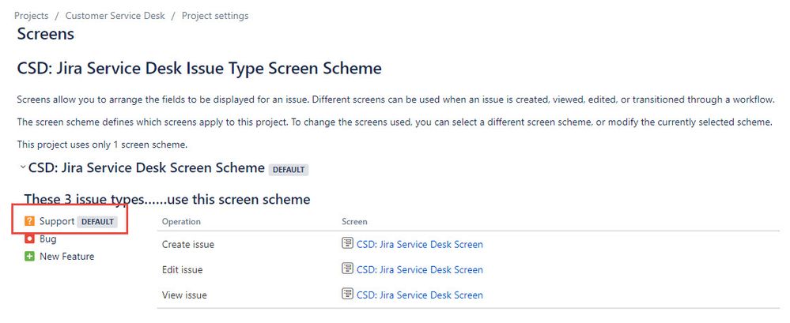Open Project settings breadcrumb link
This screenshot has height=323, width=790.
tap(215, 16)
